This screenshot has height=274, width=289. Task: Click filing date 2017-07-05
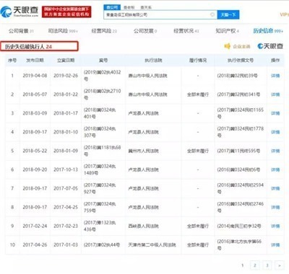(66, 188)
